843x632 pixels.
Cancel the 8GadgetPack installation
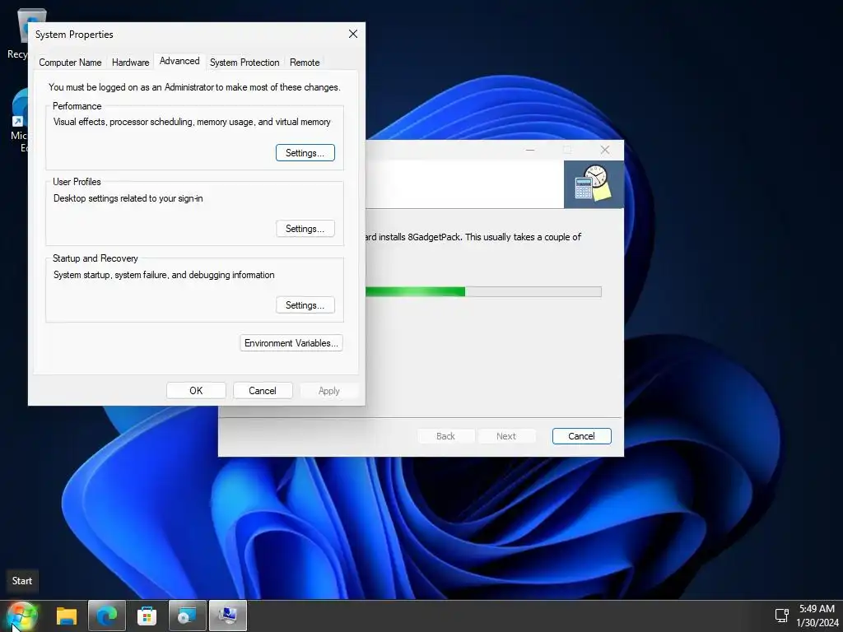pyautogui.click(x=581, y=436)
